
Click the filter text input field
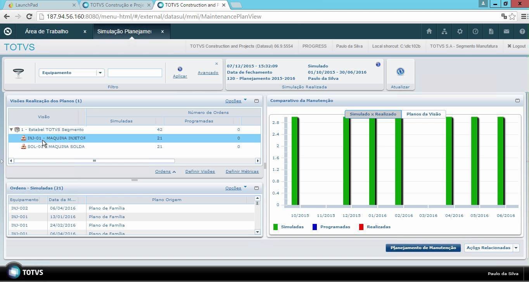(x=135, y=73)
